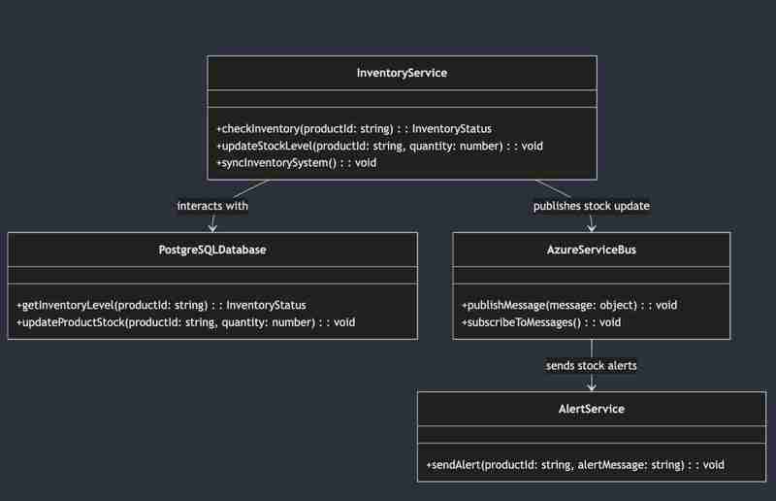Select the subscribeToMessages method entry
This screenshot has height=501, width=776.
pyautogui.click(x=541, y=322)
